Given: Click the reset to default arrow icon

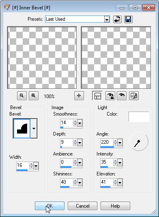Looking at the screenshot, I should coord(117,19).
